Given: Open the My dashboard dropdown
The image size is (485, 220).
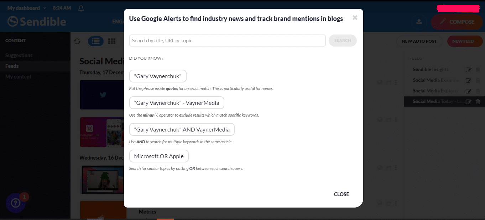Looking at the screenshot, I should tap(27, 8).
